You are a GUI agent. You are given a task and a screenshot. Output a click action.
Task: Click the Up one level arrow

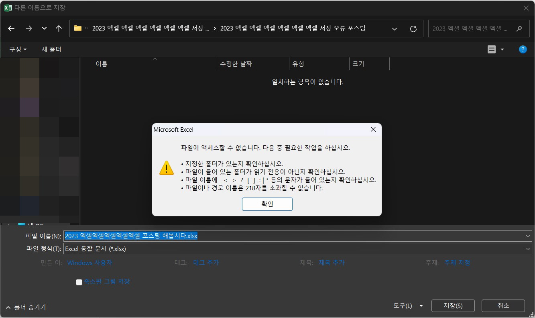point(58,28)
